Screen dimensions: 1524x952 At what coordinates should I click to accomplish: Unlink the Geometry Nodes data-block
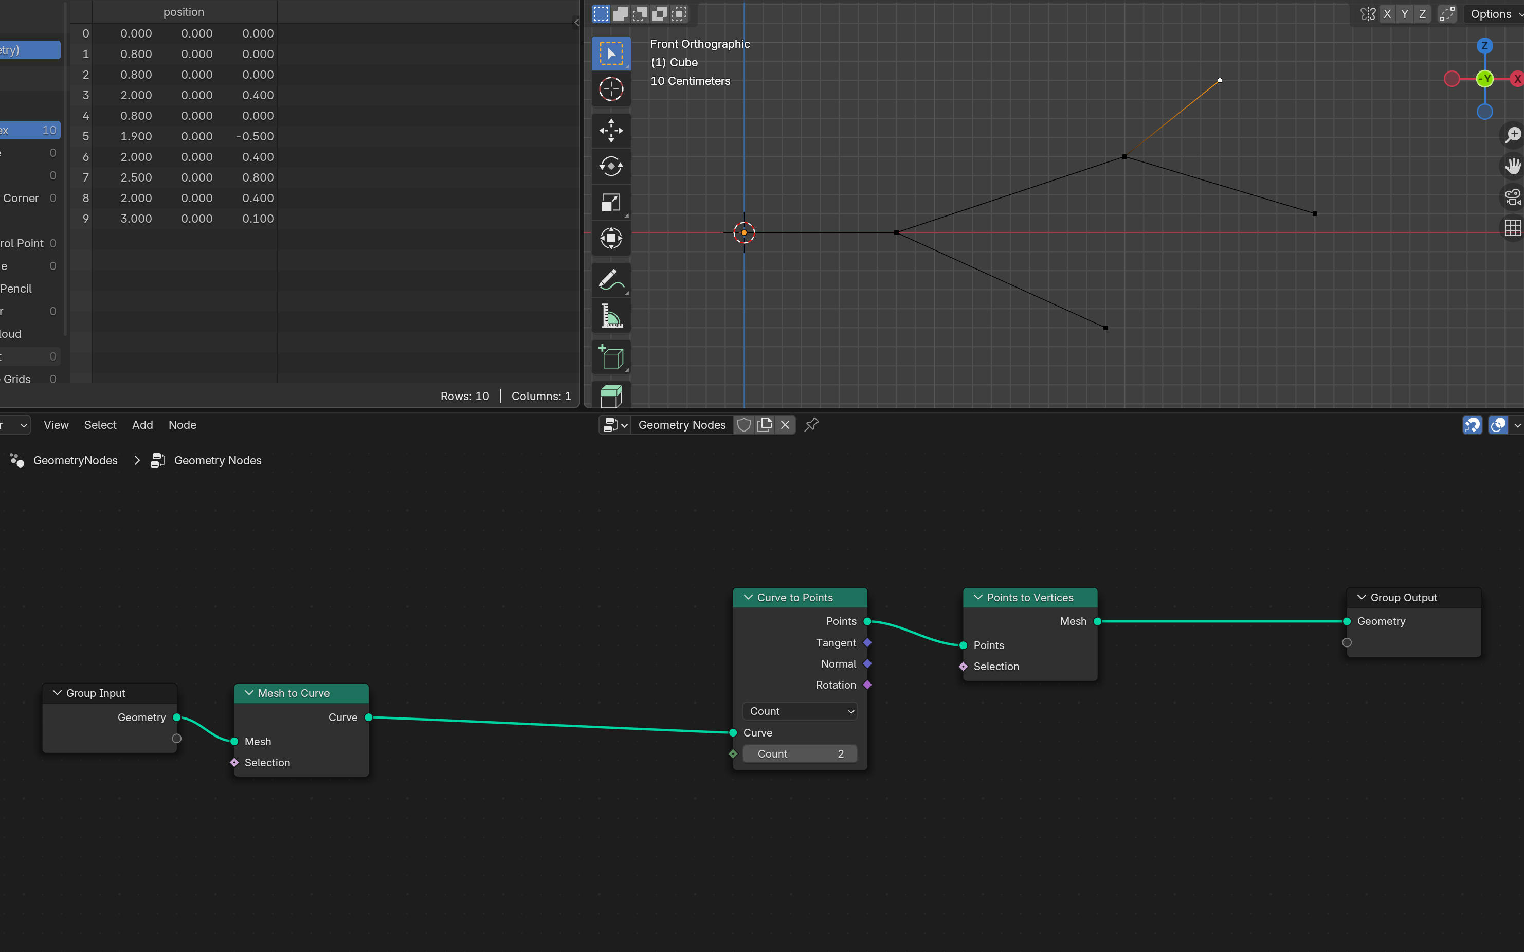click(x=785, y=425)
